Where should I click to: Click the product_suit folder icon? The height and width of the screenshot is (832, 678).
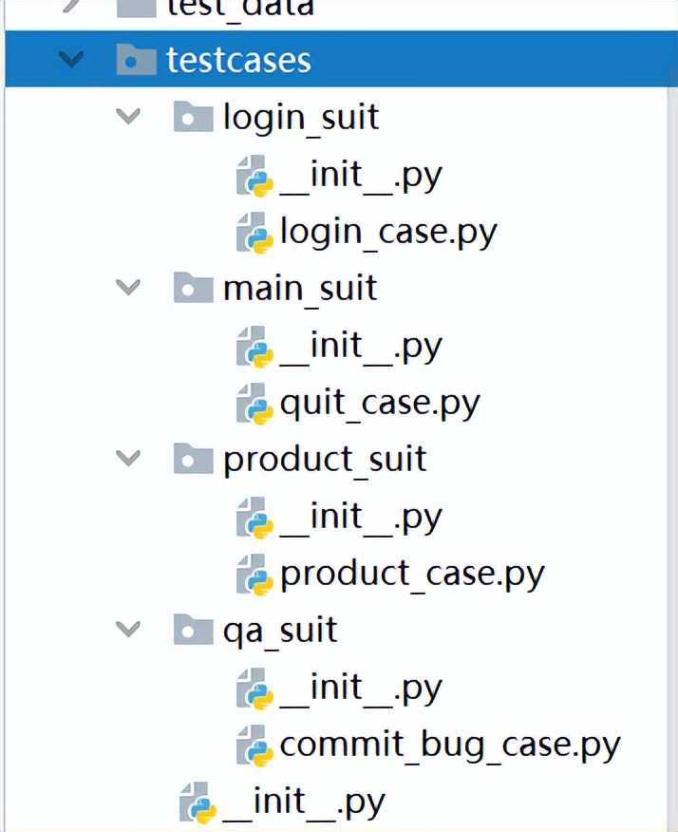point(193,460)
